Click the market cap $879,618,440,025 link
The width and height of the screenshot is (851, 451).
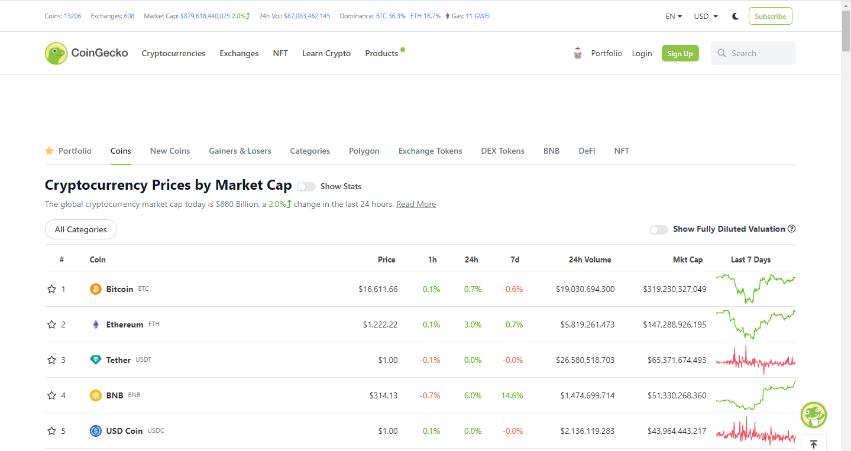point(205,16)
